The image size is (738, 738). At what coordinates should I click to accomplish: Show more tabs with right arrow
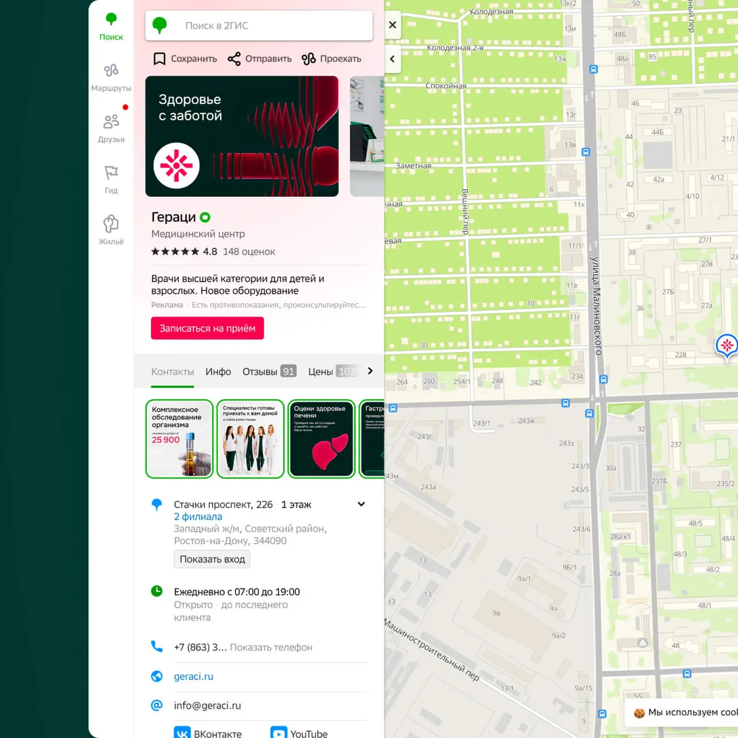click(x=370, y=371)
